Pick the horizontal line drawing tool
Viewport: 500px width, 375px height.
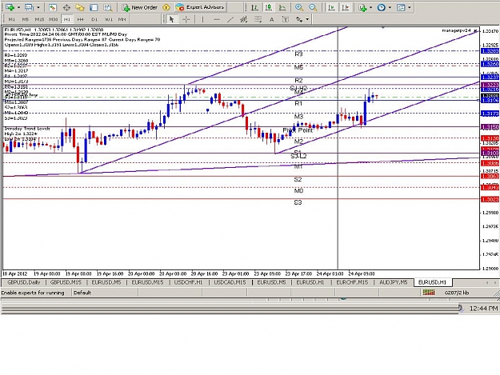point(217,19)
